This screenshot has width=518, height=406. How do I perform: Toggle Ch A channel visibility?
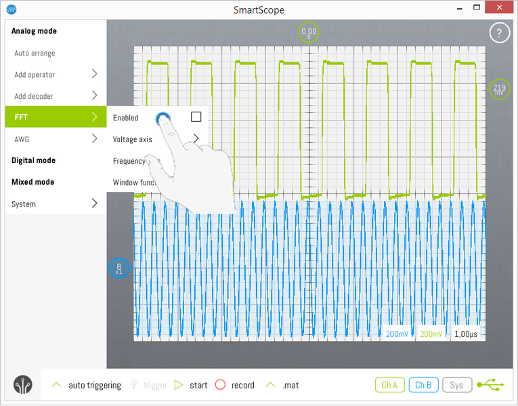[x=389, y=385]
